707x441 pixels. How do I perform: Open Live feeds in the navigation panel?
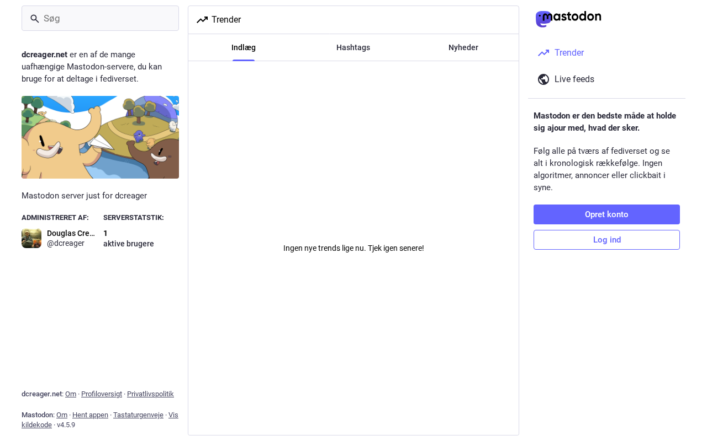(606, 79)
